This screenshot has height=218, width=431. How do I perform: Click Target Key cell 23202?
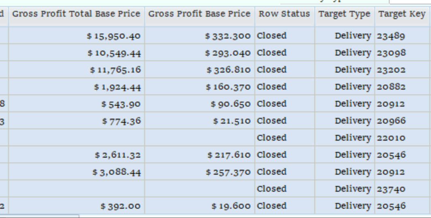[402, 70]
